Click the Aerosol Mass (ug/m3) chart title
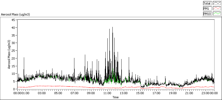222x100 pixels. [15, 14]
